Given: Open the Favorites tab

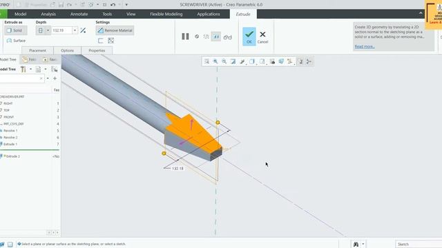Looking at the screenshot, I should pos(50,60).
